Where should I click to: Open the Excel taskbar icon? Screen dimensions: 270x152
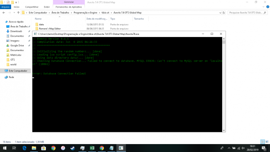click(92, 148)
